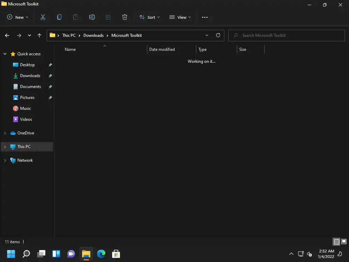
Task: Open the View options dropdown
Action: pos(180,17)
